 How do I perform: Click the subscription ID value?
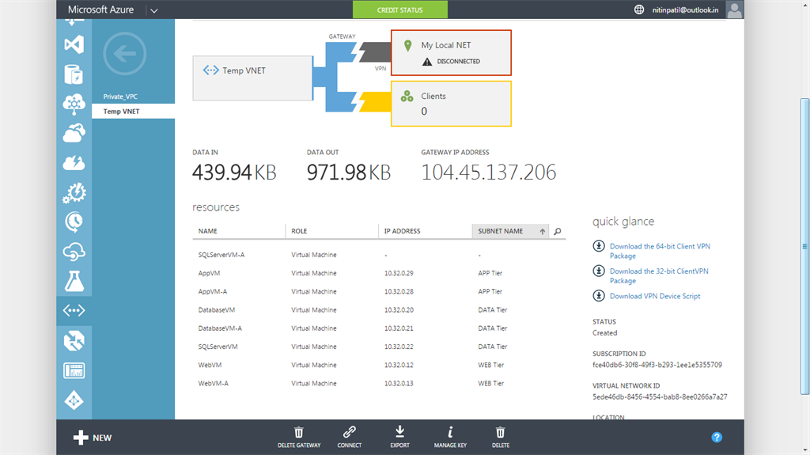[657, 365]
